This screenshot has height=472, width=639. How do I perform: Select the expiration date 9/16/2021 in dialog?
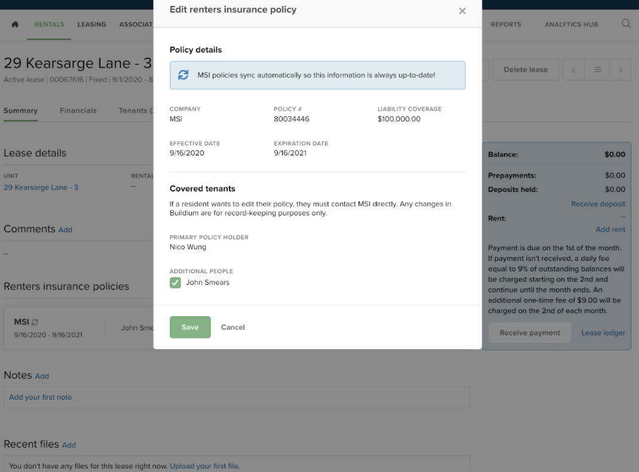point(290,153)
